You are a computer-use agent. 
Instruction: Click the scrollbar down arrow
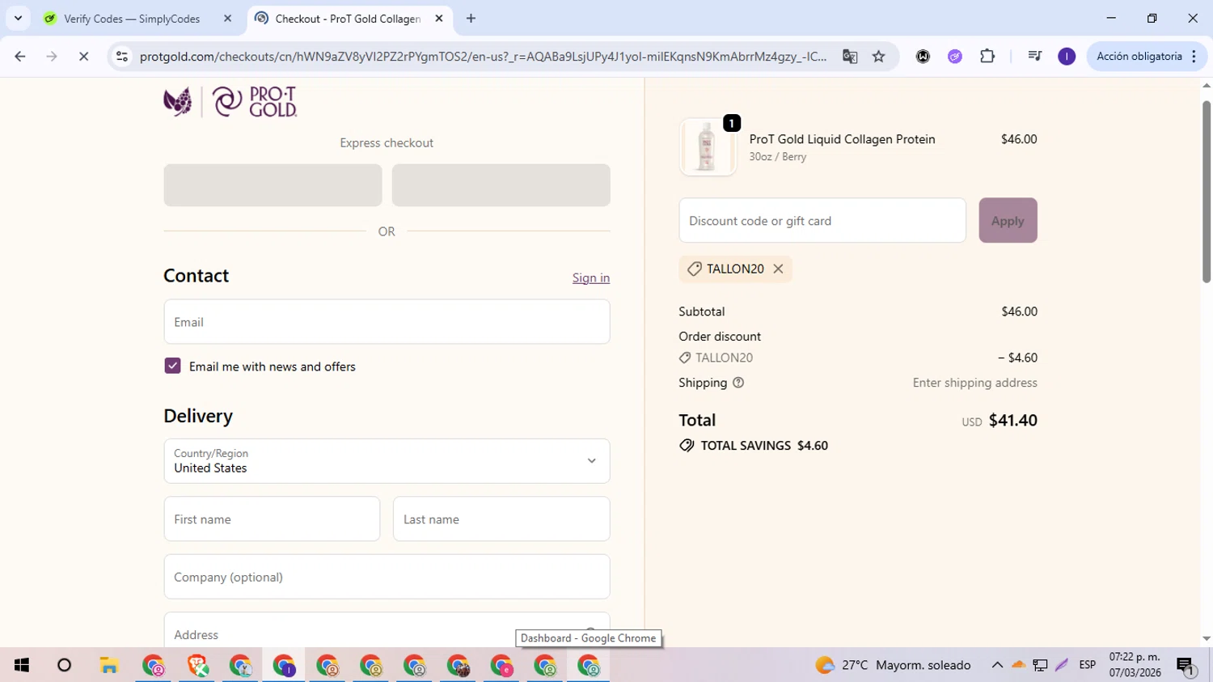1206,639
